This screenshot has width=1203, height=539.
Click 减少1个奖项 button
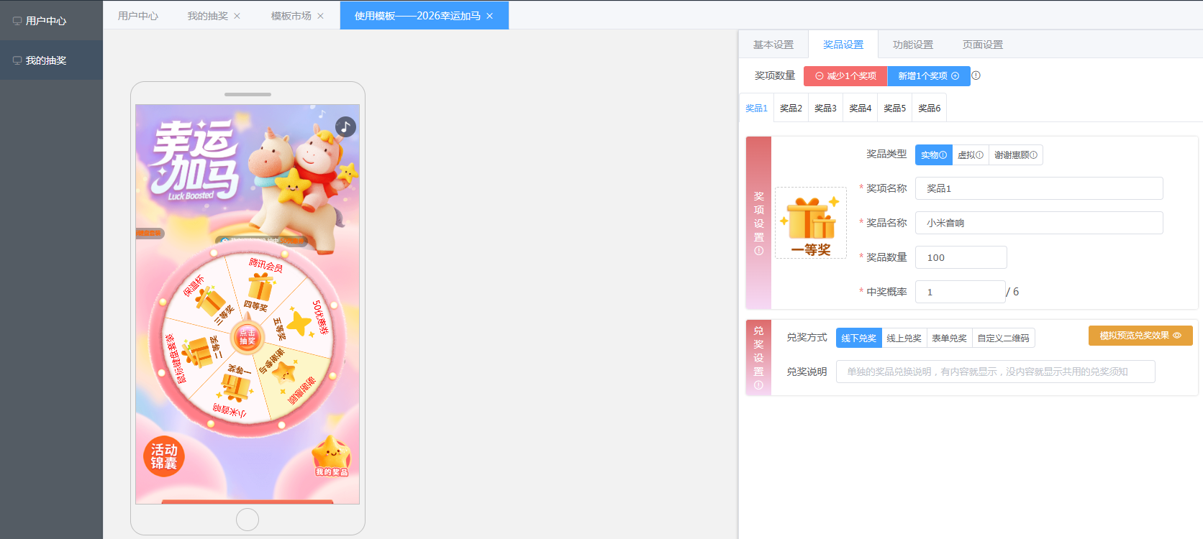coord(845,76)
